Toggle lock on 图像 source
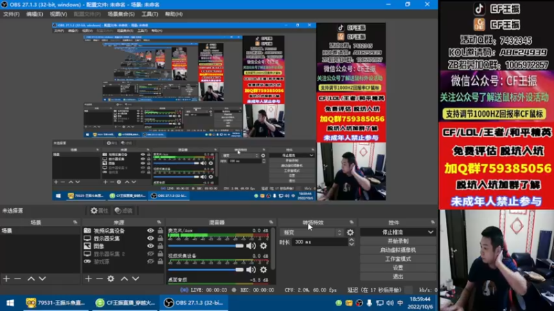554x311 pixels. (x=161, y=246)
